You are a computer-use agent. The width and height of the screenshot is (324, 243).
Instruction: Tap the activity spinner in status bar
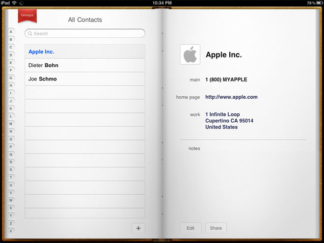(21, 3)
